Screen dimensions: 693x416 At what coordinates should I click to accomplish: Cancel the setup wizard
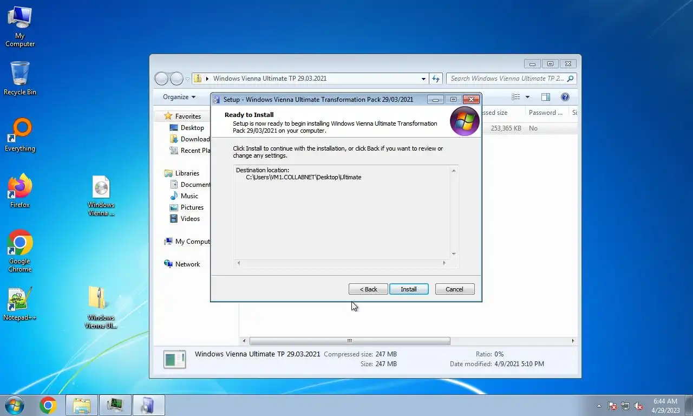[x=455, y=289]
